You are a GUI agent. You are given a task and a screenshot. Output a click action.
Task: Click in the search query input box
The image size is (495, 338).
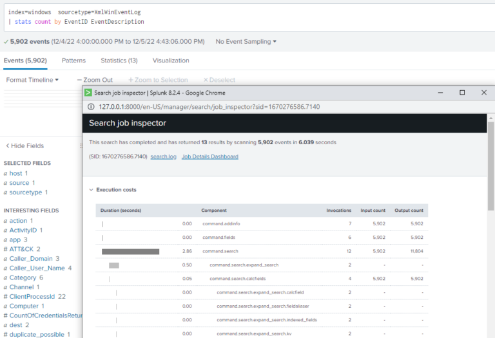coord(249,17)
